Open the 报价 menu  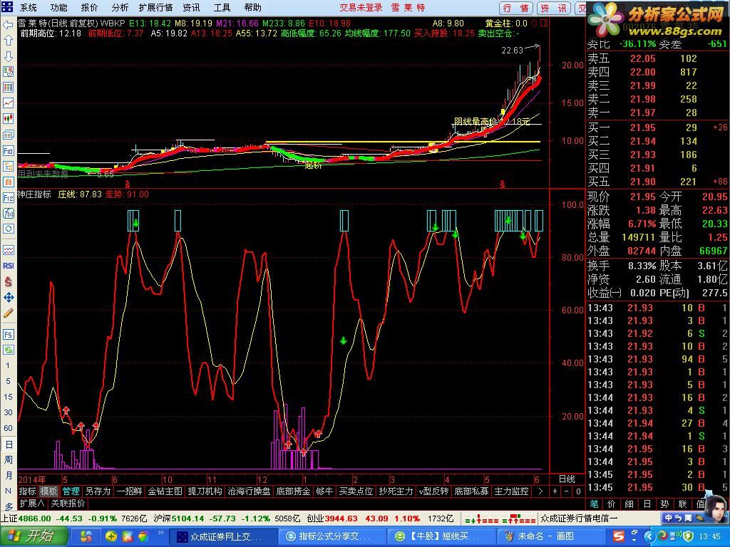tap(89, 8)
